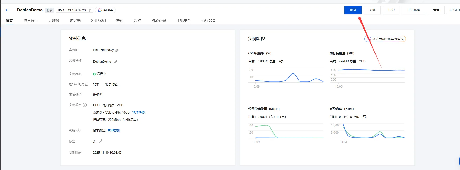
Task: Edit the 标签 pencil icon
Action: click(x=100, y=141)
